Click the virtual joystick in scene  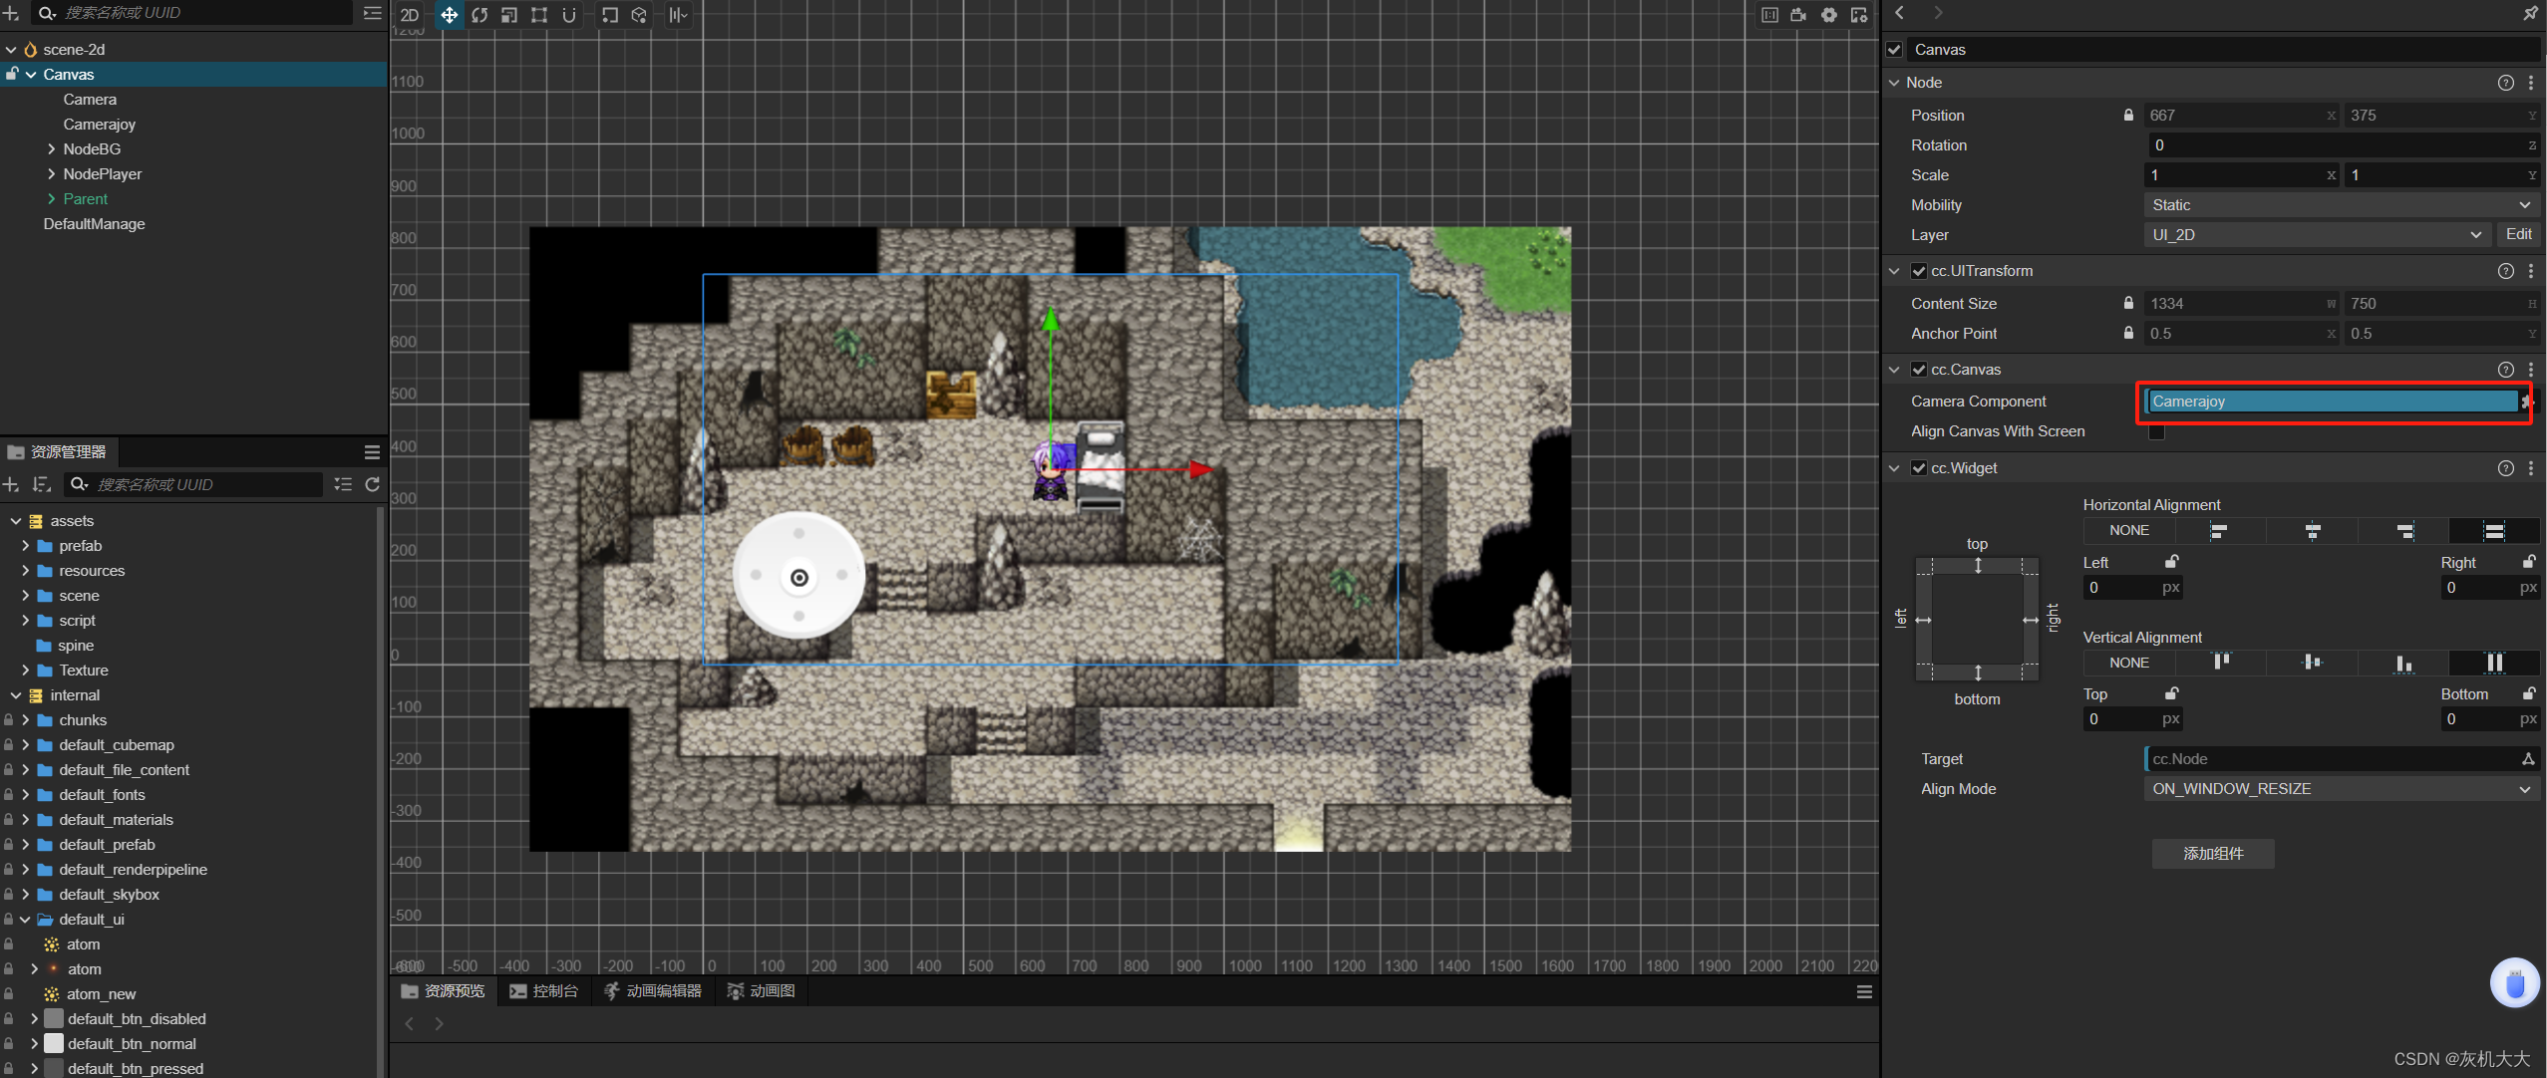coord(798,576)
